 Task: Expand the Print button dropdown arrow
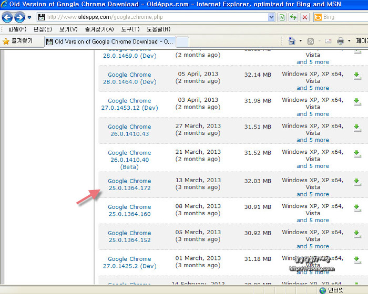349,41
